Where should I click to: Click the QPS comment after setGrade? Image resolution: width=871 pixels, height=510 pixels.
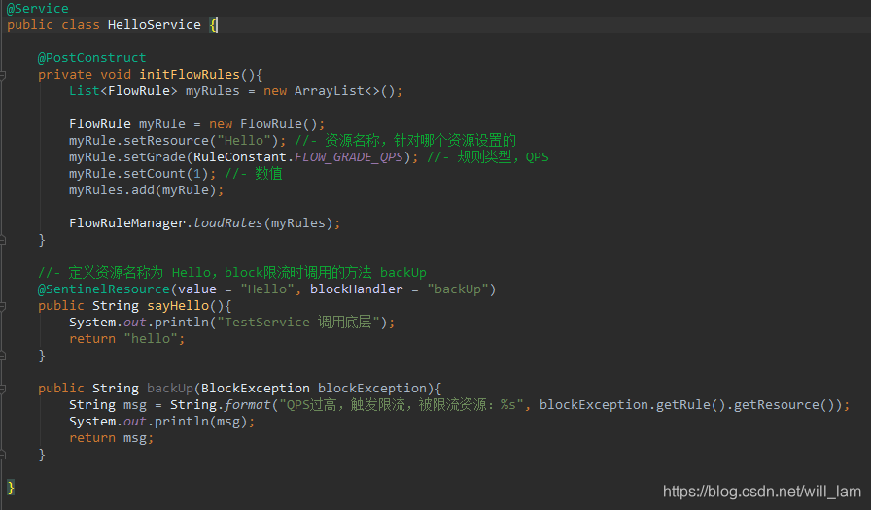488,157
